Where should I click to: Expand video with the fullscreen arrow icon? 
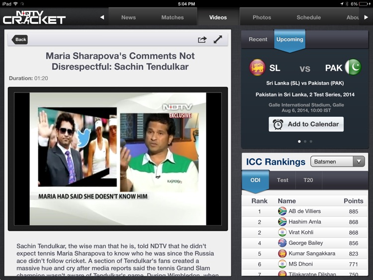click(218, 39)
